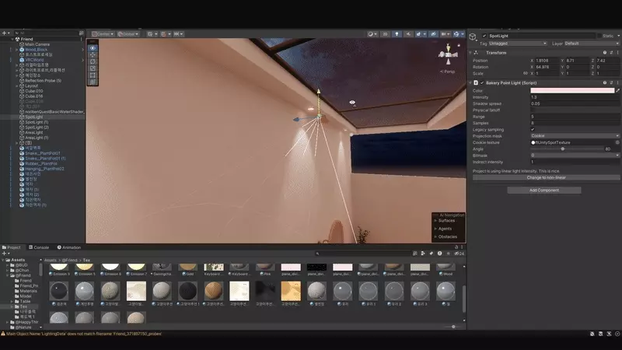Select Cube.016 in hierarchy

[33, 96]
